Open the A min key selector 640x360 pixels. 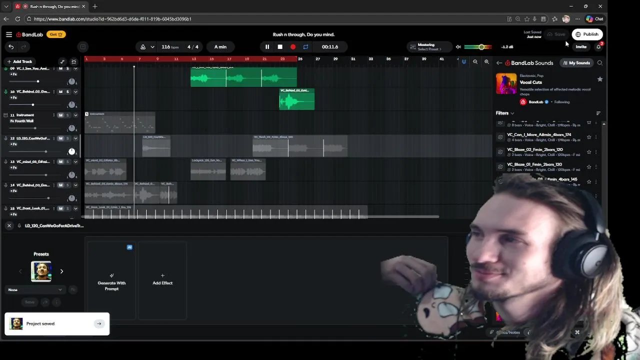(x=220, y=47)
